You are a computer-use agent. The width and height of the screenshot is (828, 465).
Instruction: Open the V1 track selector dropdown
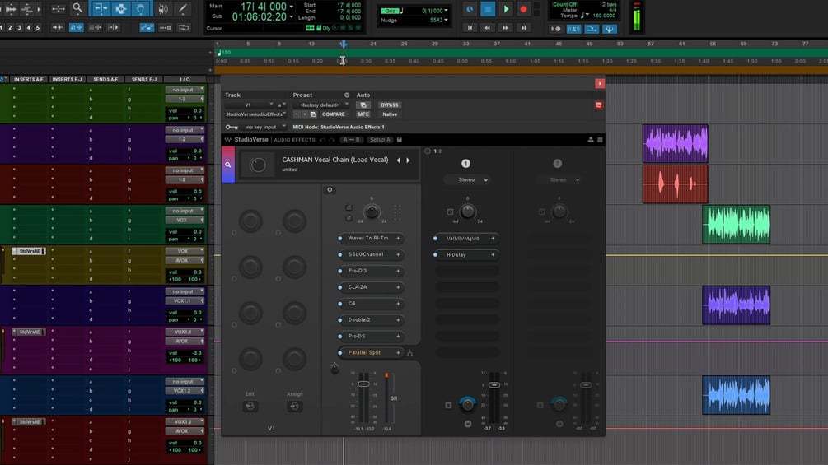click(250, 105)
